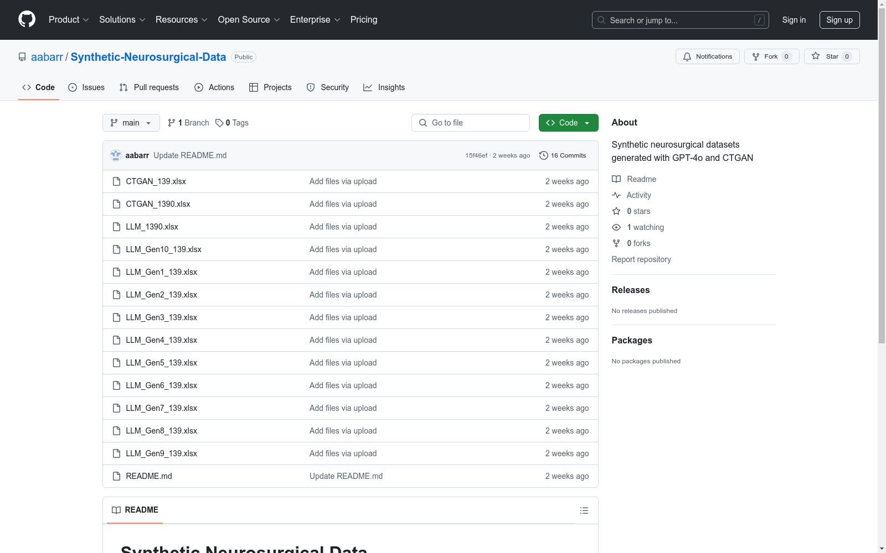The width and height of the screenshot is (886, 553).
Task: Open the README outline list icon
Action: click(x=584, y=510)
